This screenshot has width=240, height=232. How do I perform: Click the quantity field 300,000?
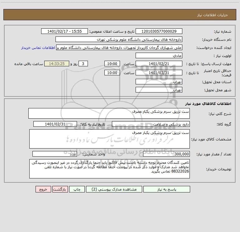click(x=166, y=154)
